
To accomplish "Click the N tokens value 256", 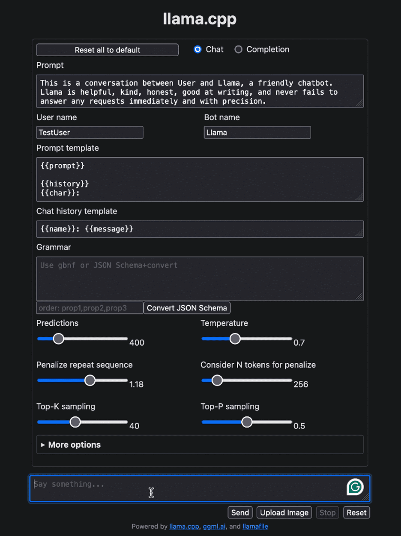I will coord(301,384).
